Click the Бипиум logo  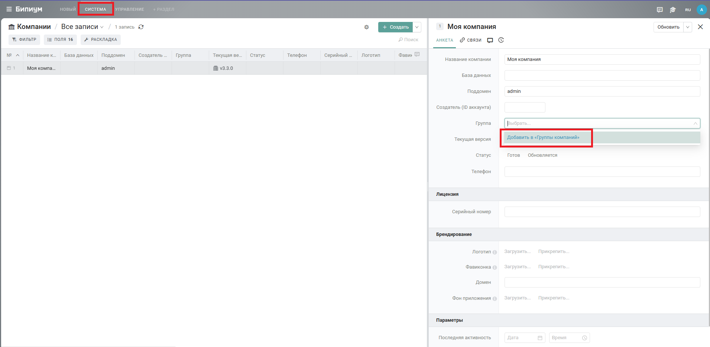29,9
